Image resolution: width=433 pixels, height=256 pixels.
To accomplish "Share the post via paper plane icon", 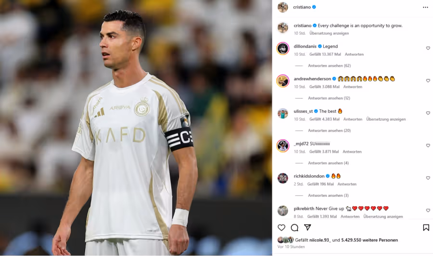I will point(307,227).
